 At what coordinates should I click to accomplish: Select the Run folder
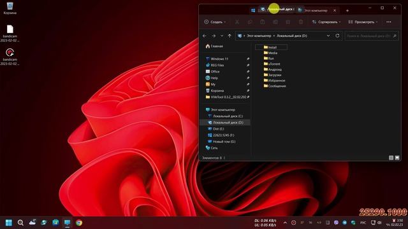point(269,59)
